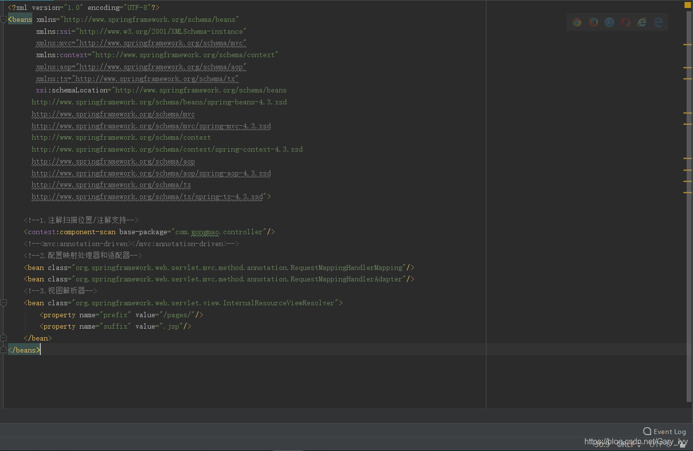693x451 pixels.
Task: Open the CRLF line separator dropdown
Action: (x=629, y=445)
